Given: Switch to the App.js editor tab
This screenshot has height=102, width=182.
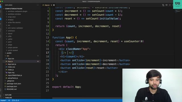Looking at the screenshot, I should tap(47, 5).
